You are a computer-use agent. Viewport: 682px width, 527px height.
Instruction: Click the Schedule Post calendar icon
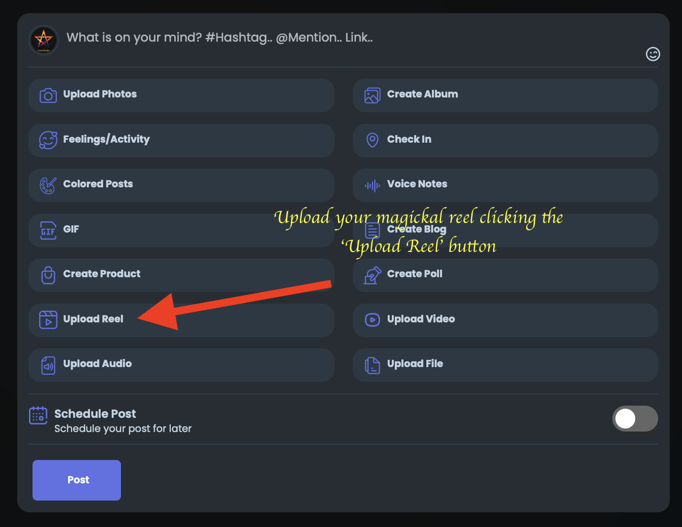pyautogui.click(x=38, y=415)
